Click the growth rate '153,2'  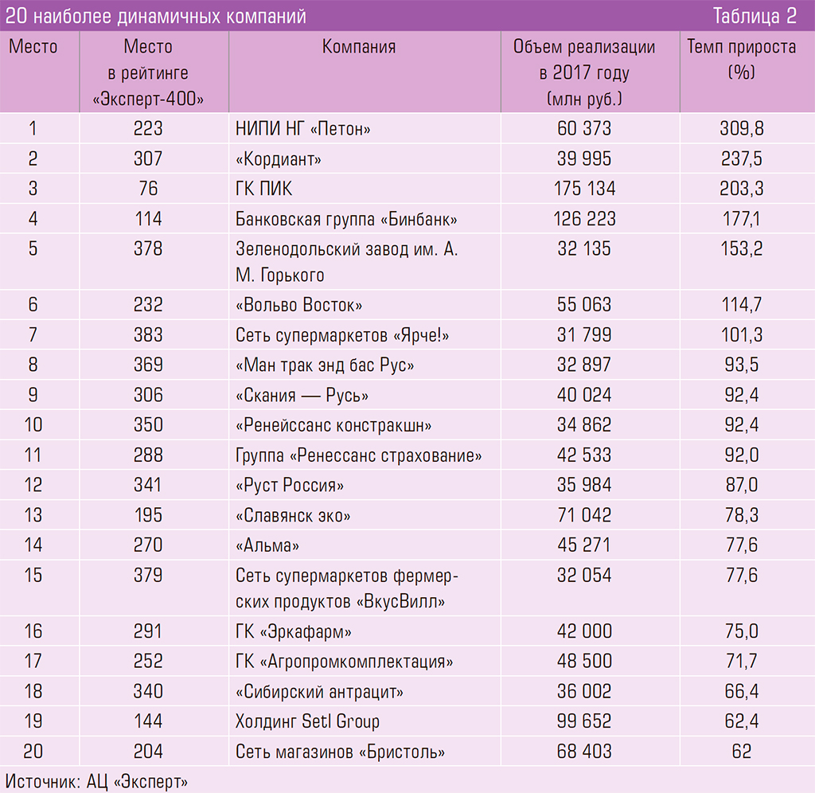click(742, 249)
